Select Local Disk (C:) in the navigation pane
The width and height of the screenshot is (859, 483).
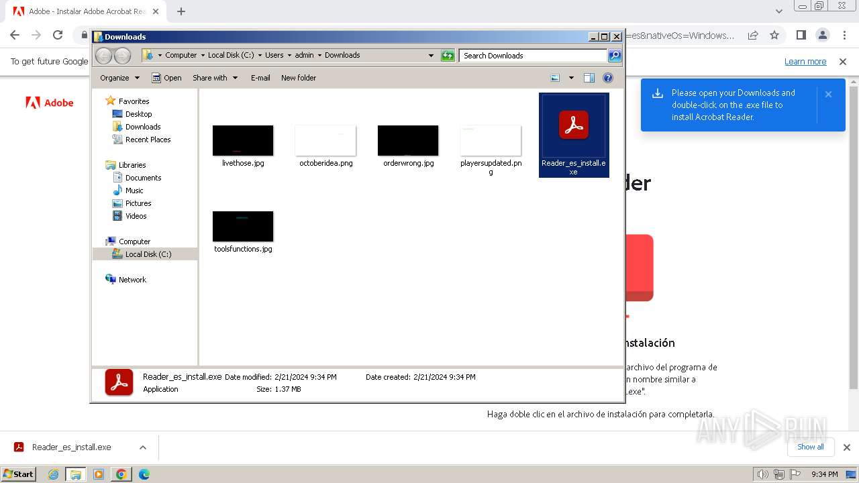tap(148, 254)
